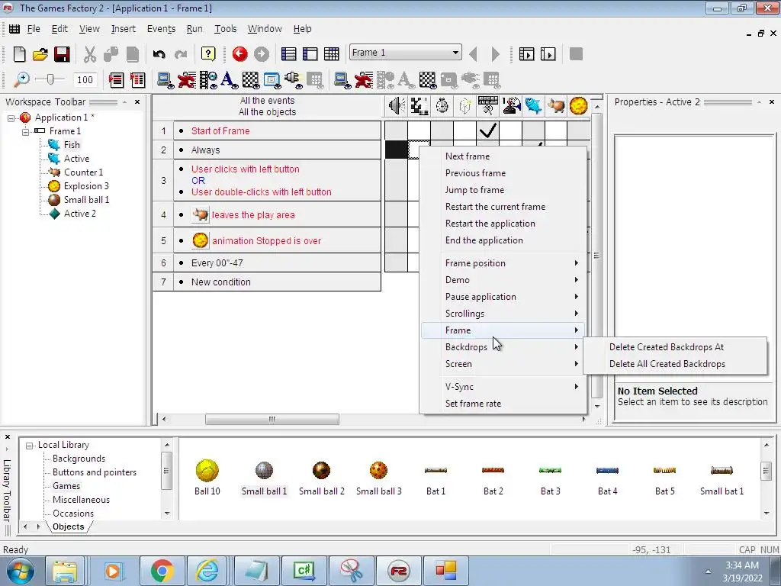Screen dimensions: 781x586
Task: Click the Counter pig object column icon
Action: (556, 105)
